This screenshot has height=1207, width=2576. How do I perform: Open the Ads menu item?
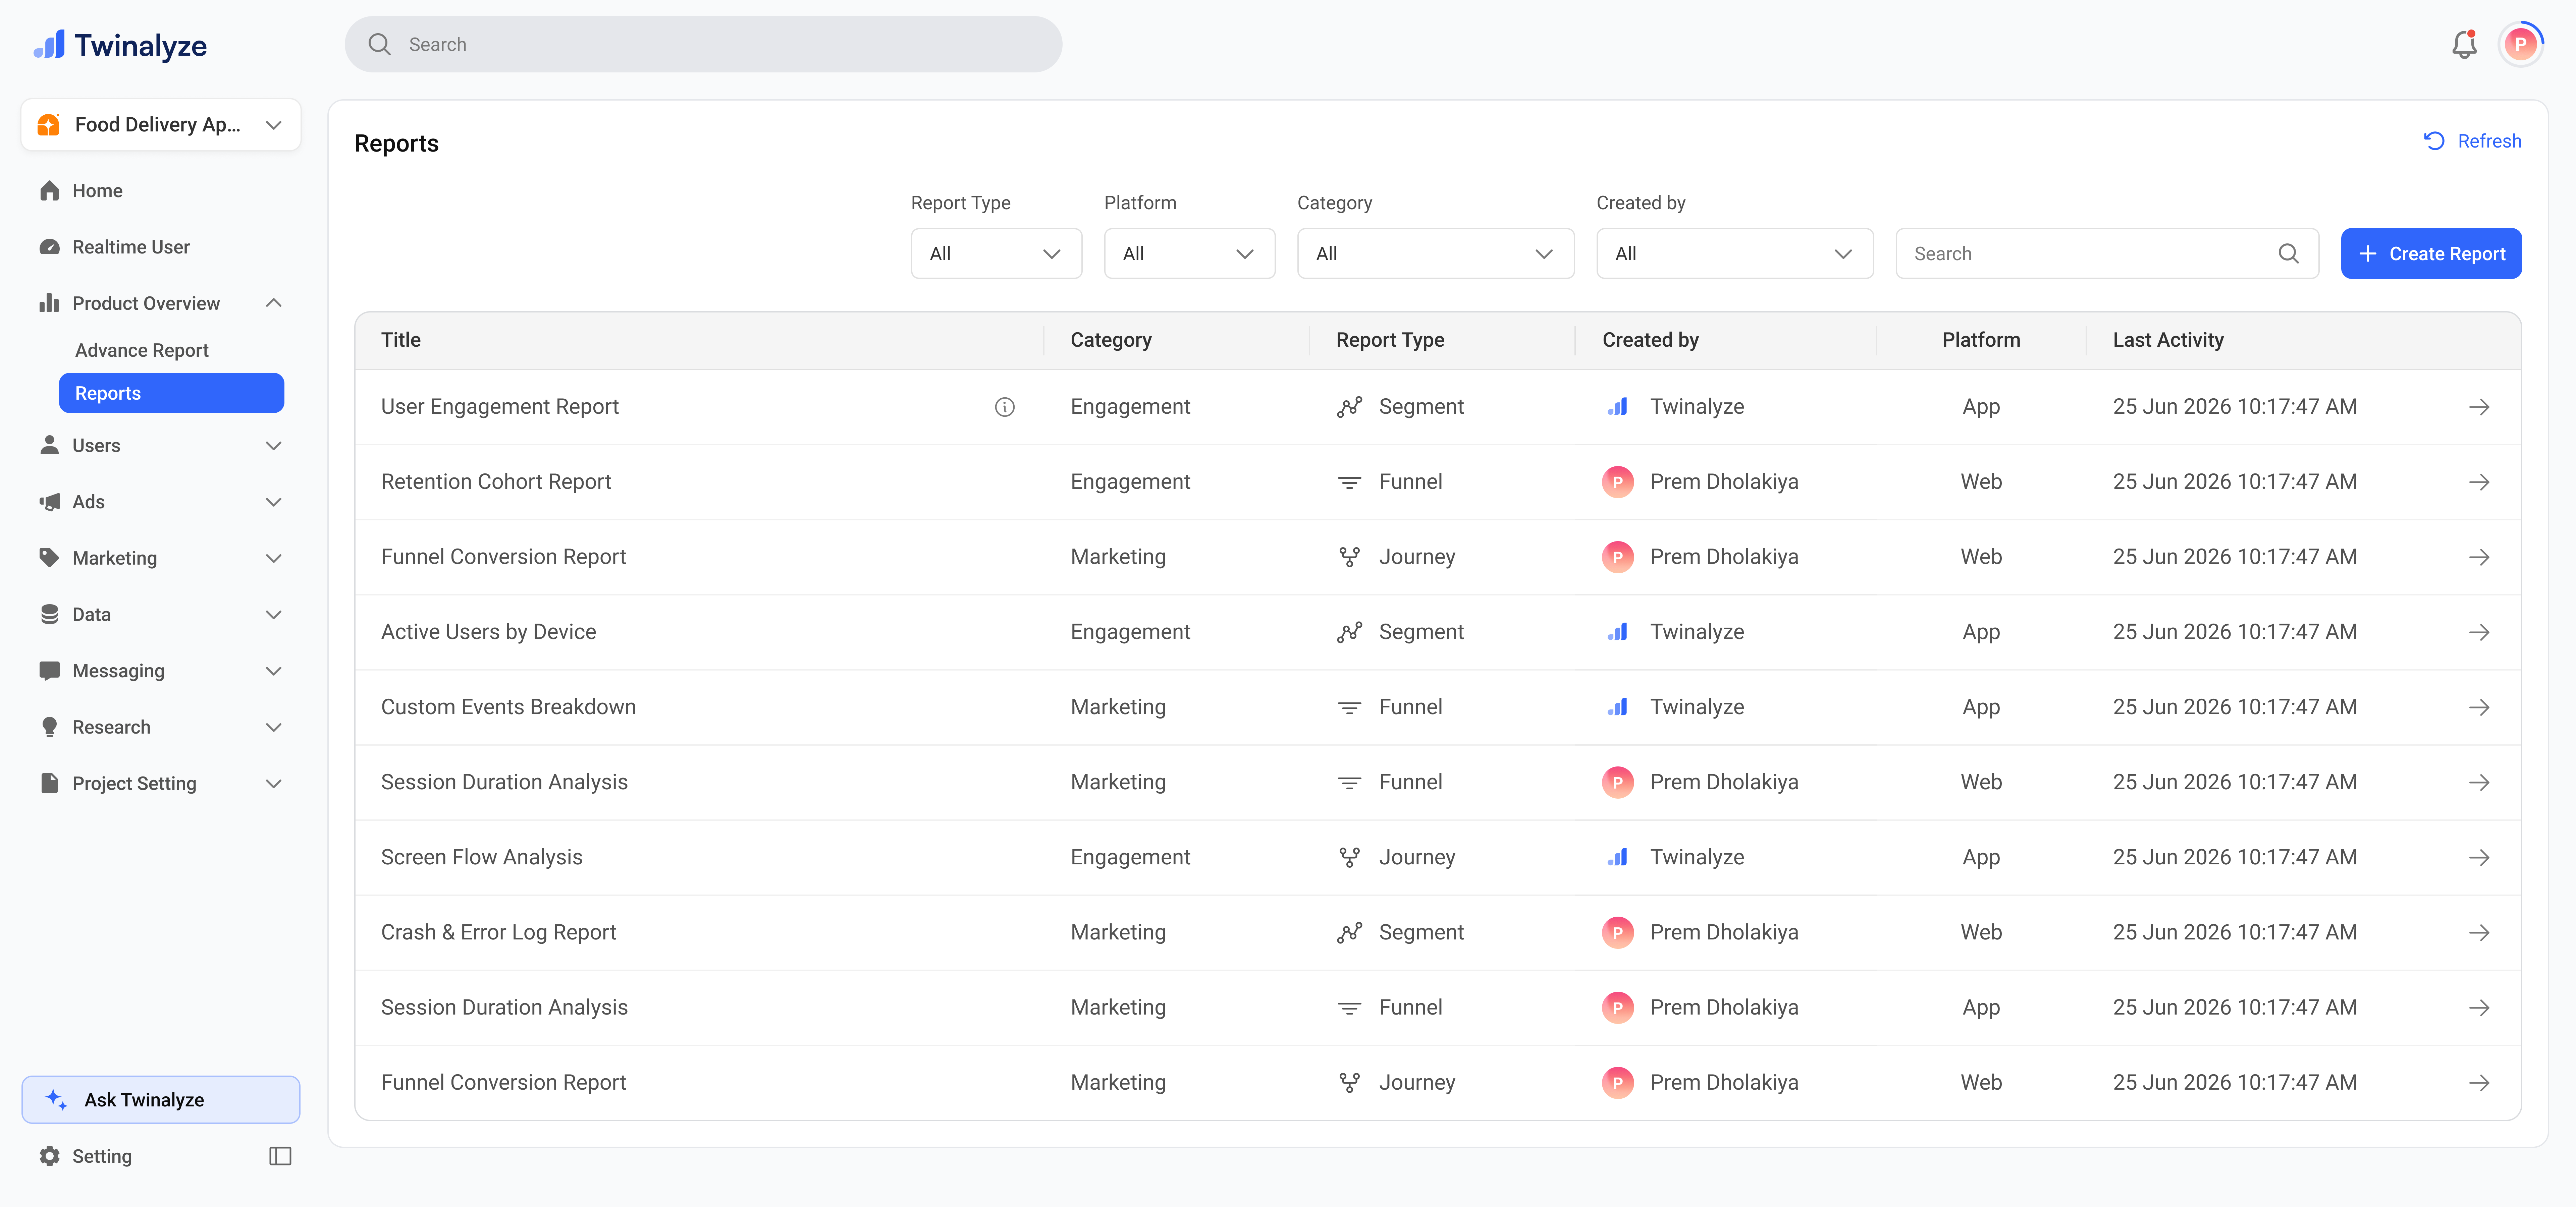(88, 502)
